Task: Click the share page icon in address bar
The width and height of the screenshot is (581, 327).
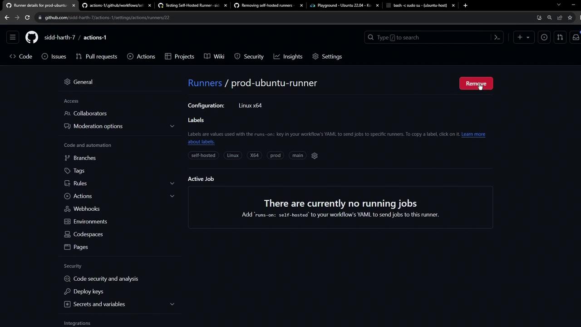Action: [560, 17]
